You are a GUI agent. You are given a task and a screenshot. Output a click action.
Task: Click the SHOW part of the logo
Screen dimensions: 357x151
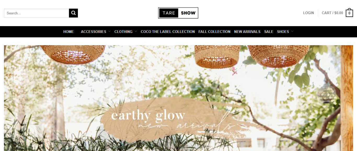[x=188, y=13]
